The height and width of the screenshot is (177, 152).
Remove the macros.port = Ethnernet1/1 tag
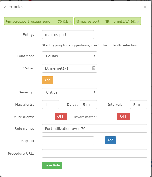point(138,22)
